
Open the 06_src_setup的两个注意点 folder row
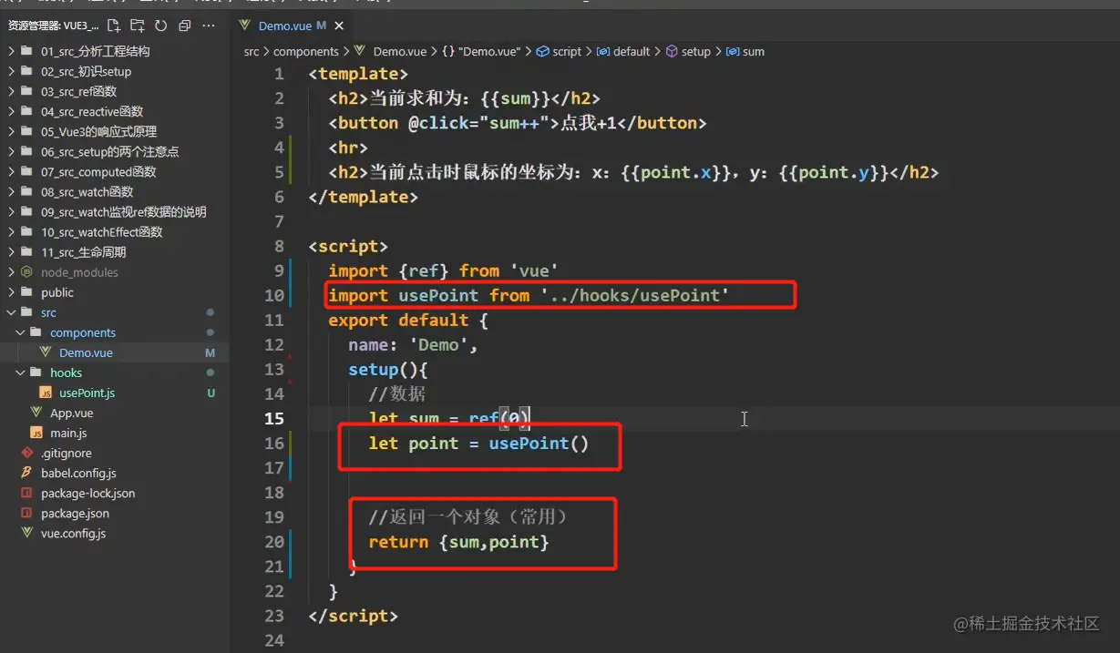click(x=114, y=151)
